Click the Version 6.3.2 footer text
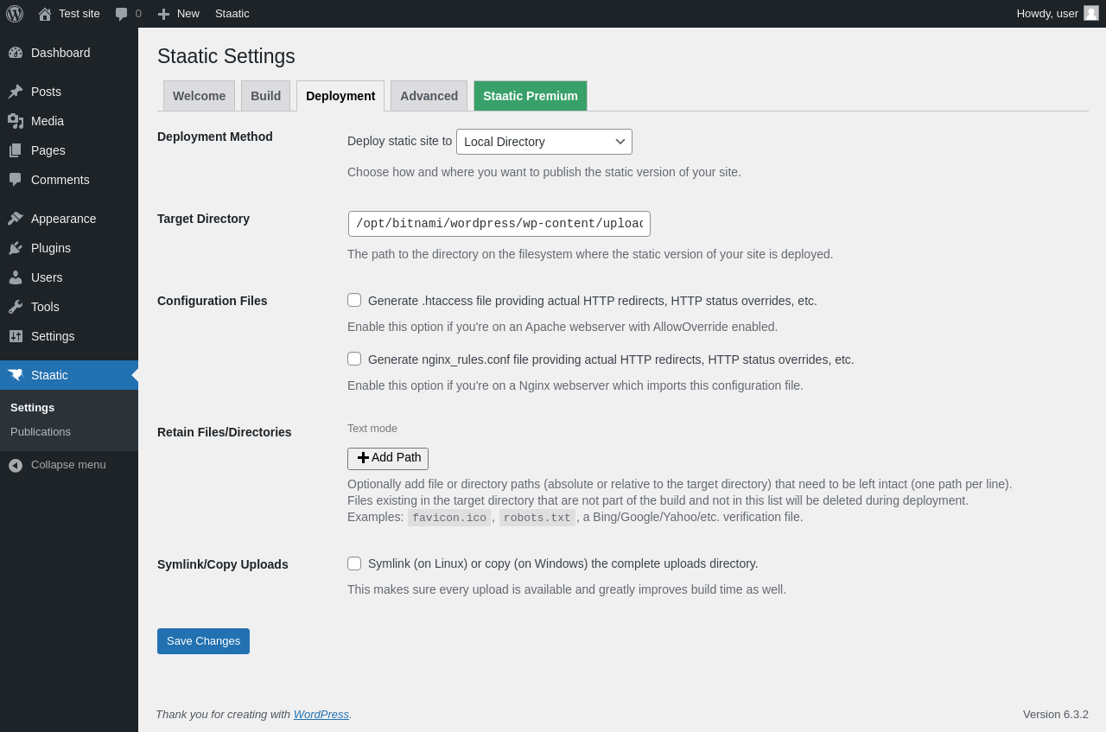Image resolution: width=1106 pixels, height=732 pixels. coord(1056,715)
